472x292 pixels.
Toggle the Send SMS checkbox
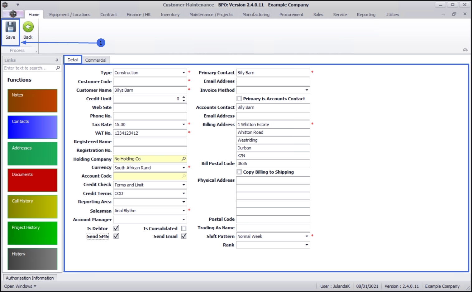tap(116, 236)
